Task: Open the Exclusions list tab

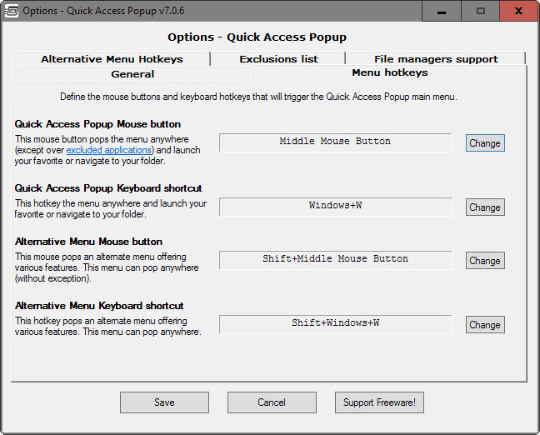Action: click(x=278, y=59)
